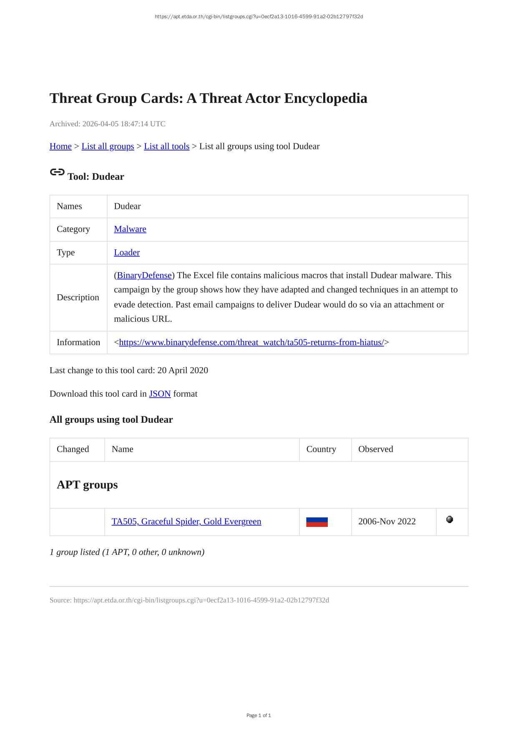Open the binarydefense.com ta505-returns-from-hiatus URL
The height and width of the screenshot is (732, 518).
[x=251, y=343]
